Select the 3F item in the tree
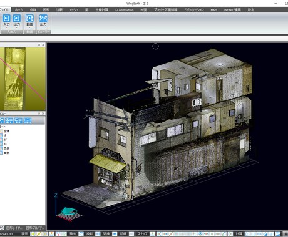Screen dimensions: 288x237 pos(5,144)
